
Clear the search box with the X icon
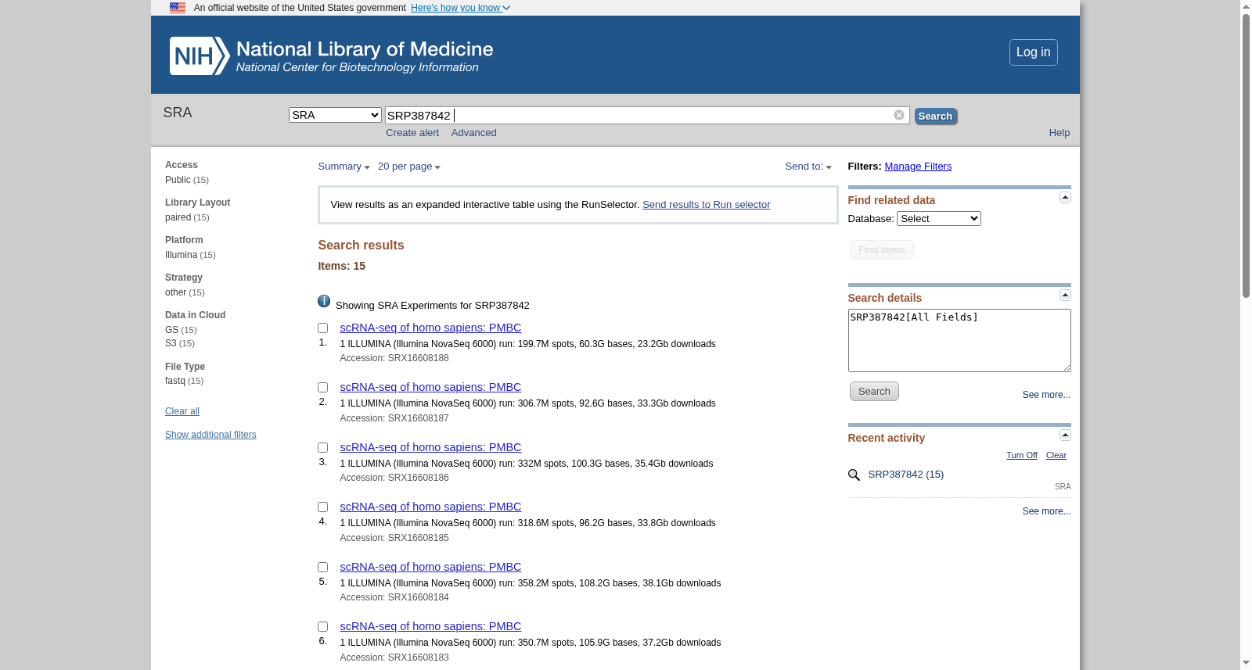tap(899, 115)
